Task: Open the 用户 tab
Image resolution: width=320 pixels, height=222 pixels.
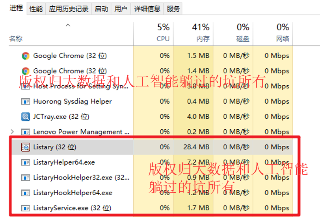Action: pos(121,9)
